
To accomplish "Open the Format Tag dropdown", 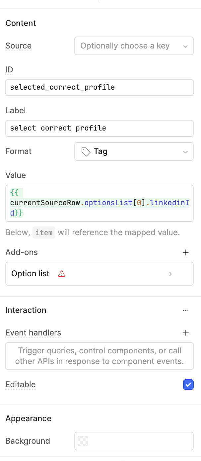I will [x=134, y=151].
